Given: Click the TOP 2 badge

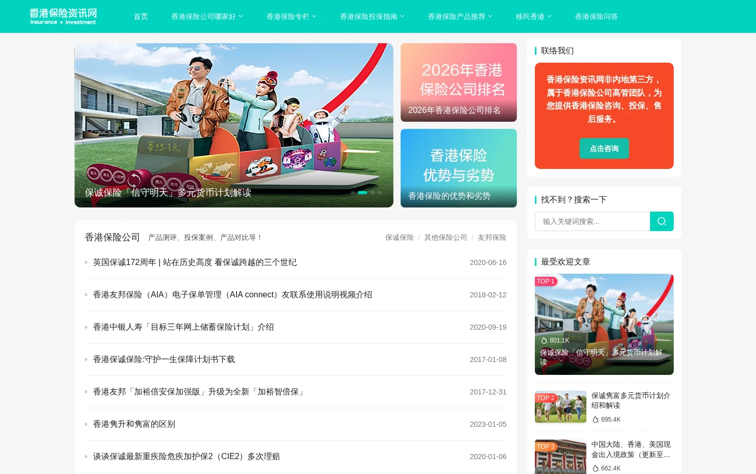Looking at the screenshot, I should 546,398.
